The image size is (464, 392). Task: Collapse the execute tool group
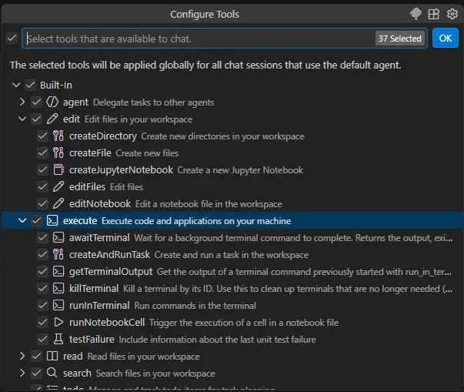click(x=22, y=221)
